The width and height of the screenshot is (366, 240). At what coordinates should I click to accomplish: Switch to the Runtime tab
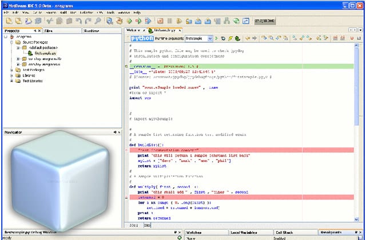tap(91, 30)
